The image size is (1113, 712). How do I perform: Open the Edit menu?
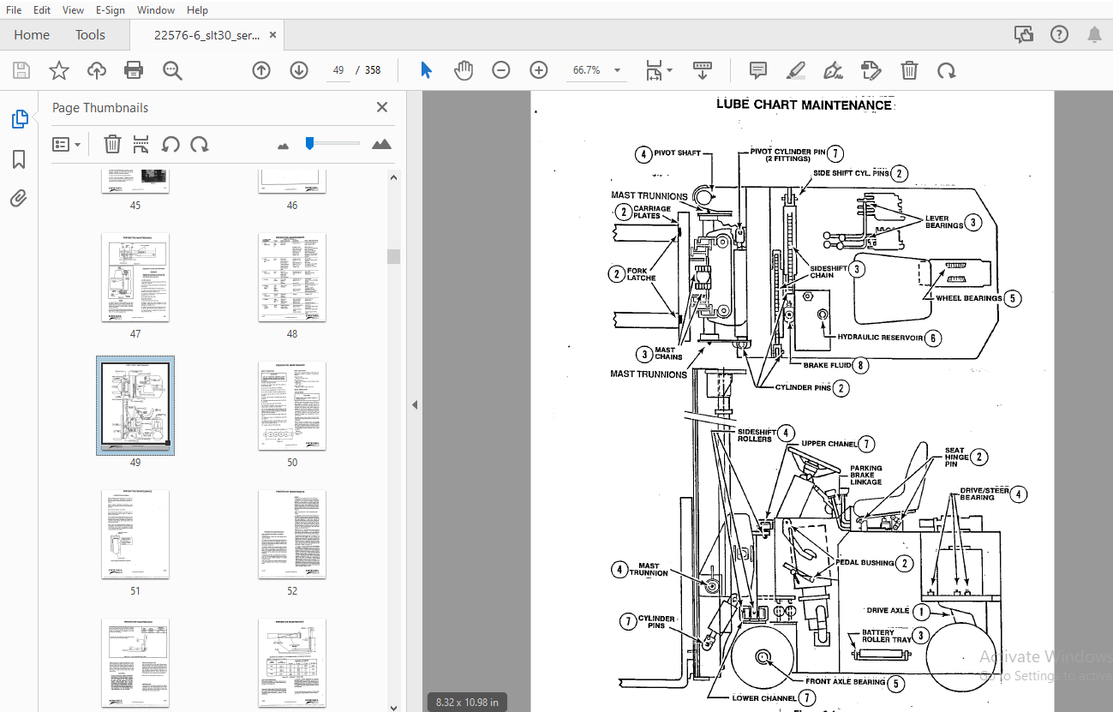point(42,9)
